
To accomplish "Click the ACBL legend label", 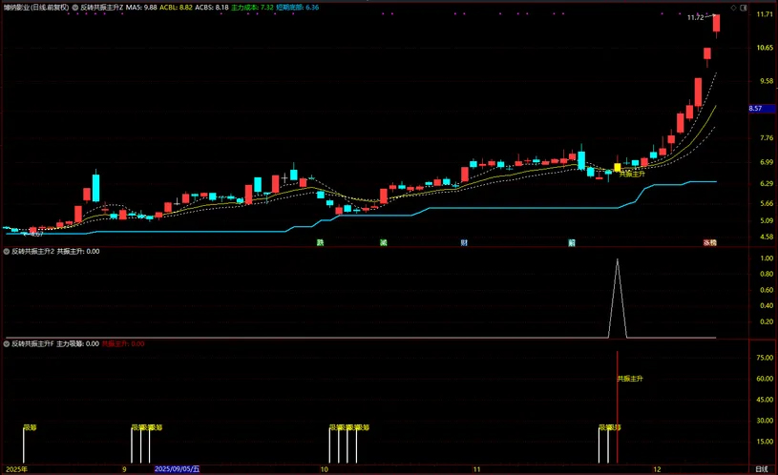I will click(x=169, y=6).
